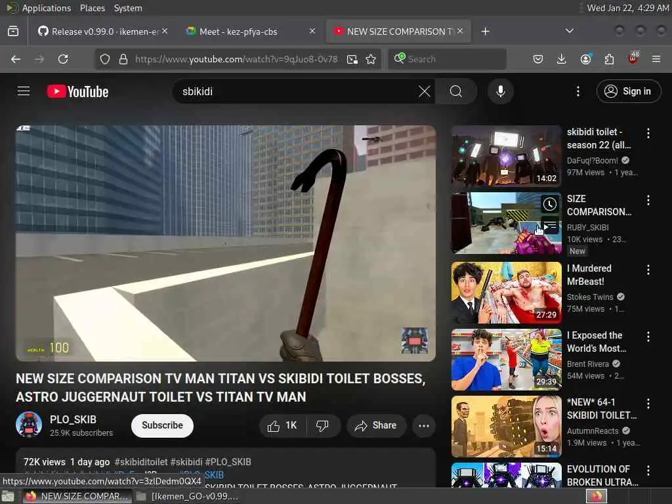The image size is (672, 504).
Task: Go back with the browser back arrow
Action: click(16, 59)
